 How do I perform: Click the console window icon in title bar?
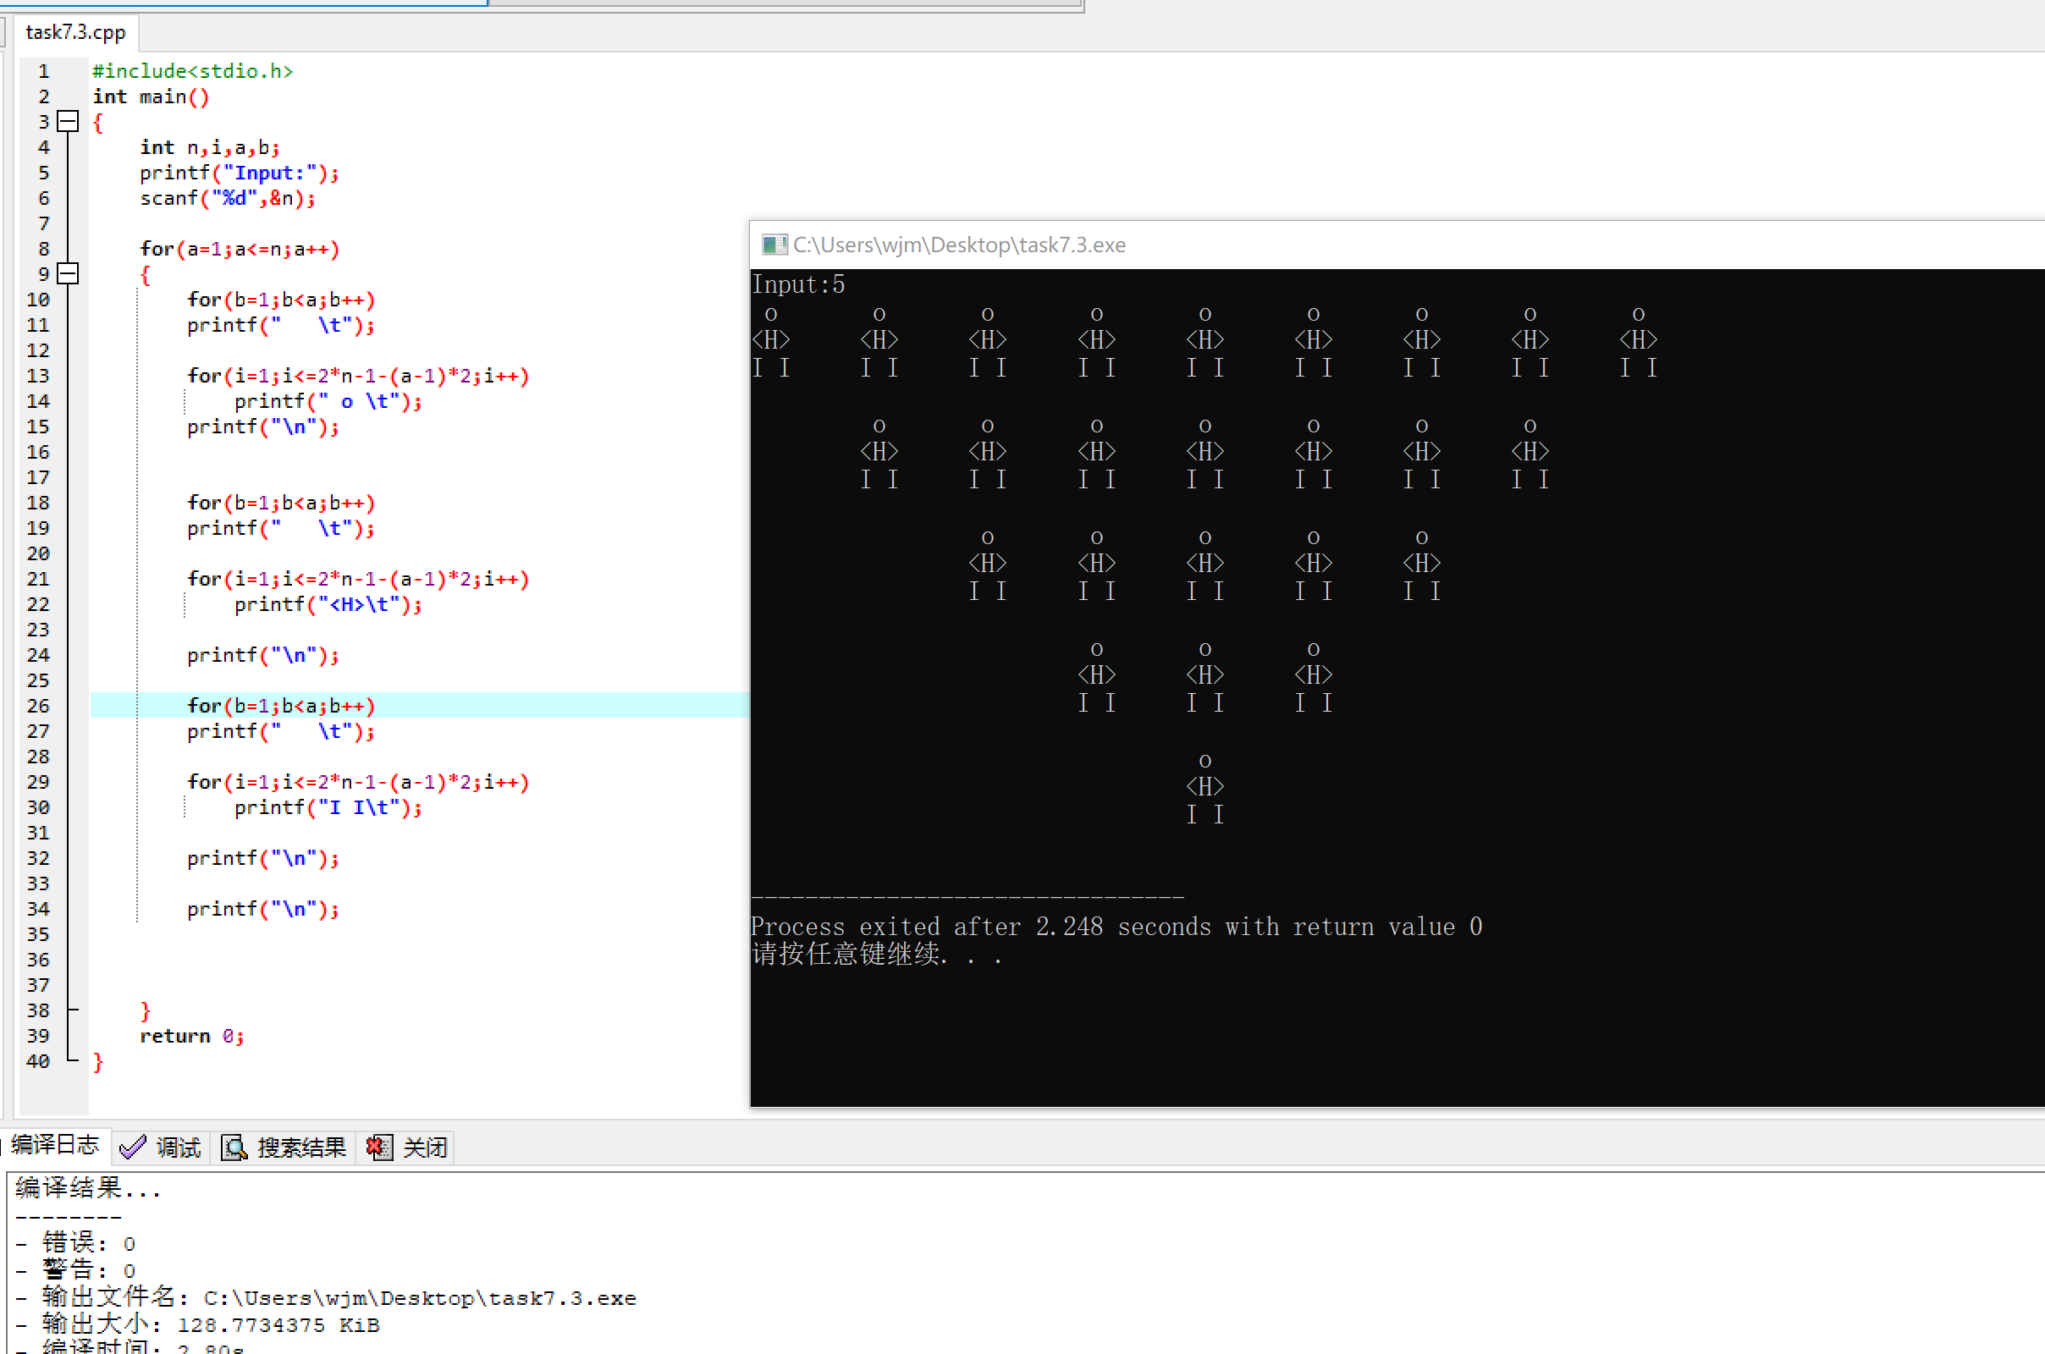774,245
